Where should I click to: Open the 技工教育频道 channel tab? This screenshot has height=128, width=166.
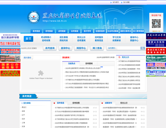point(138,31)
